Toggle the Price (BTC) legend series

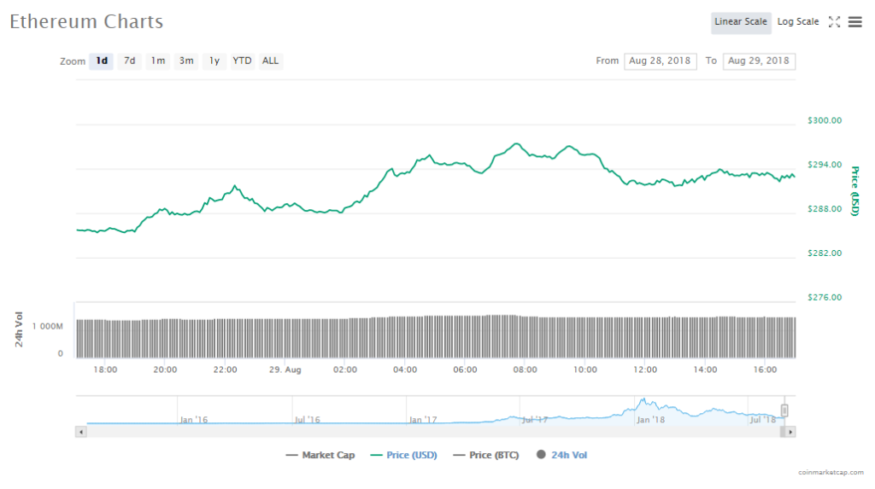(490, 456)
